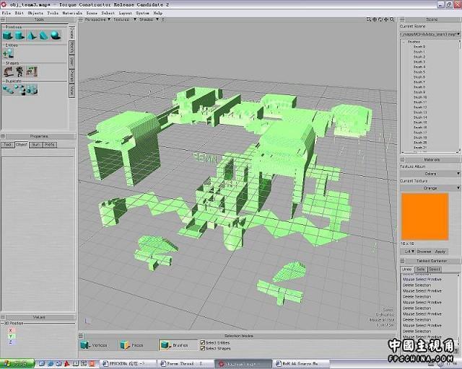Click the orange texture swatch
The height and width of the screenshot is (369, 462).
point(427,218)
